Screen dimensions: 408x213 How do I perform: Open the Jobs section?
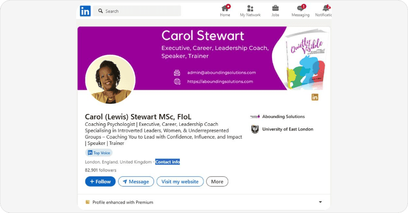[x=275, y=11]
